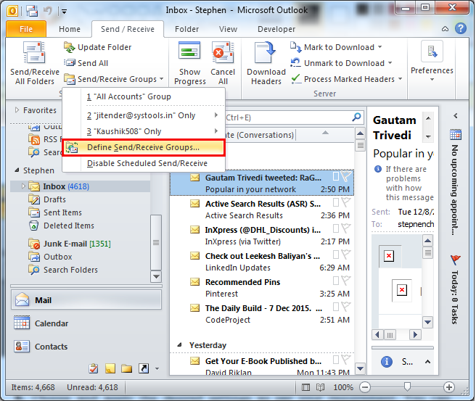Screen dimensions: 476x401
Task: Expand the Favorites section
Action: [x=17, y=109]
